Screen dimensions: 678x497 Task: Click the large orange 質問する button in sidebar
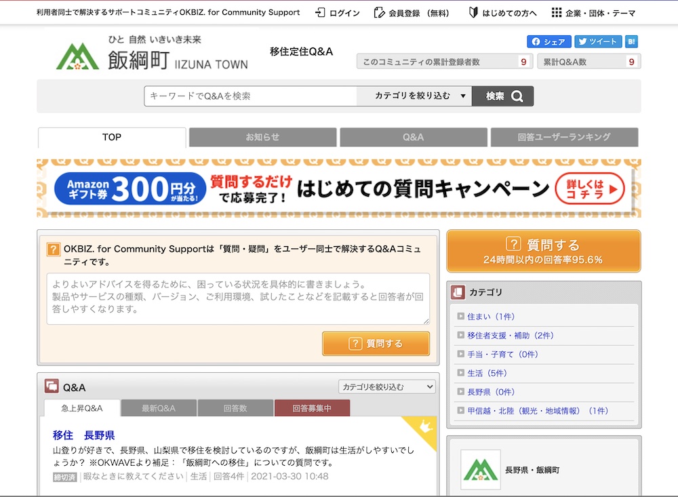(x=543, y=251)
